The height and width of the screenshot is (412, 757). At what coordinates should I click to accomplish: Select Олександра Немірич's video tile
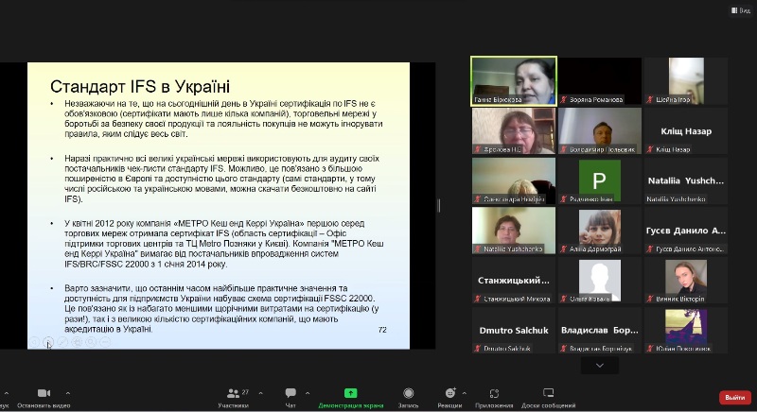[x=514, y=180]
